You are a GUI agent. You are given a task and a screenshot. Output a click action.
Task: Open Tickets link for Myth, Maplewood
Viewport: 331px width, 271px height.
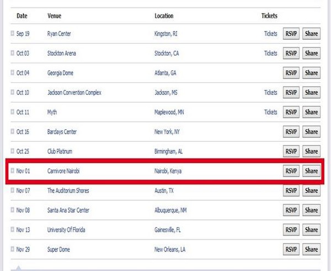tap(270, 112)
